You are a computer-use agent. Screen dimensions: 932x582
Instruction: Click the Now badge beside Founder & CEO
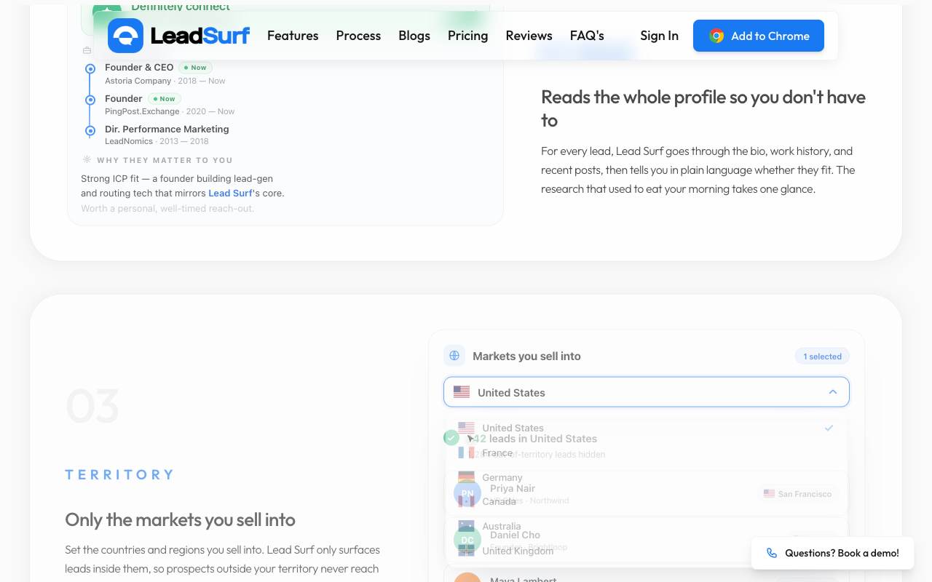(195, 68)
